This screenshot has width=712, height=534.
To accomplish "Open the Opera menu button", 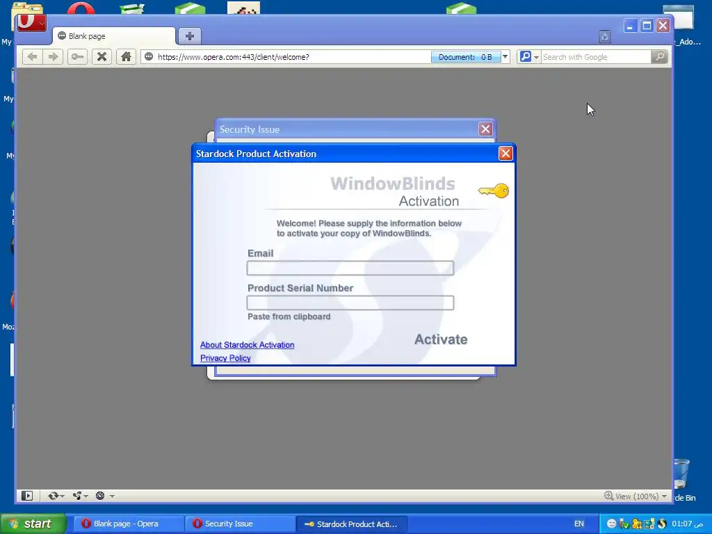I will pyautogui.click(x=31, y=23).
